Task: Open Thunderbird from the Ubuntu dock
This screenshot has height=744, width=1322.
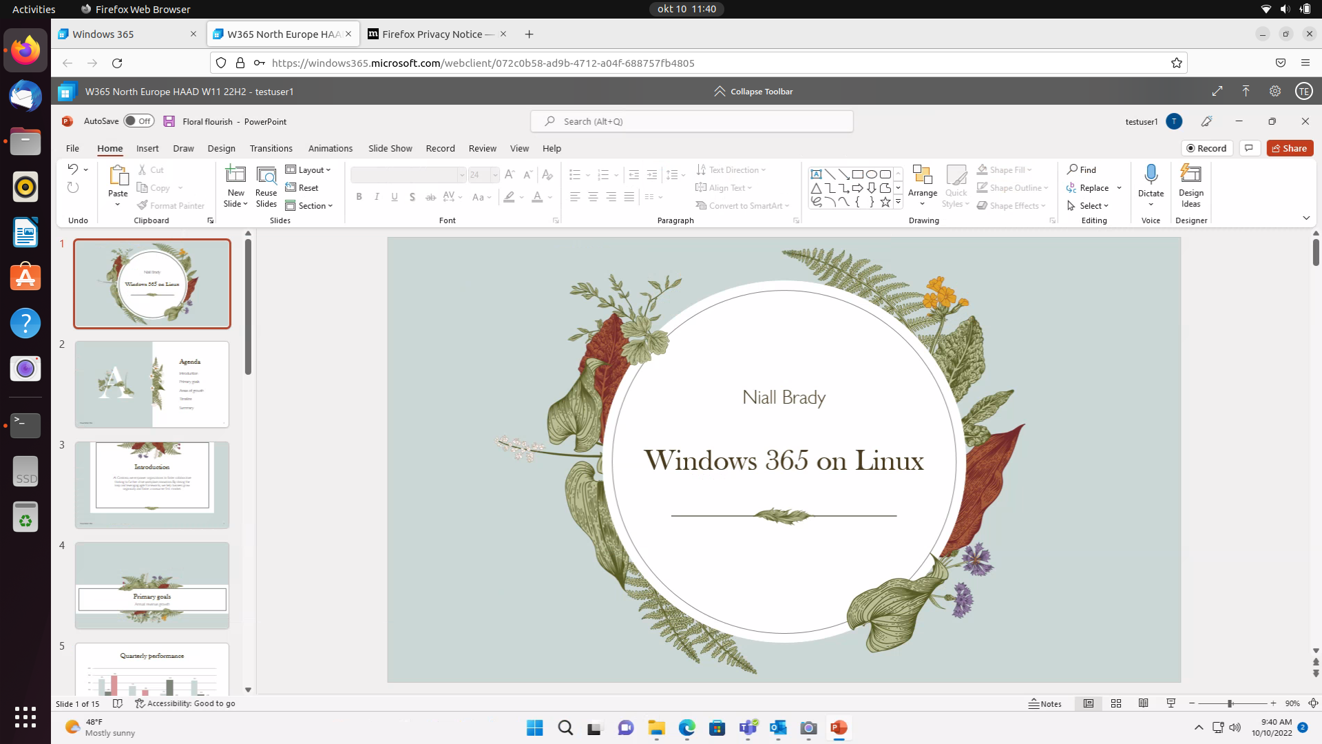Action: pos(25,96)
